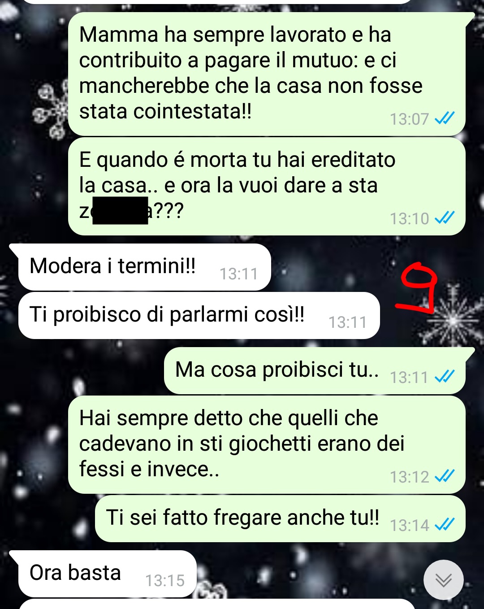Tap the 13:11 timestamp beside 'Modera i termini!!'

239,274
